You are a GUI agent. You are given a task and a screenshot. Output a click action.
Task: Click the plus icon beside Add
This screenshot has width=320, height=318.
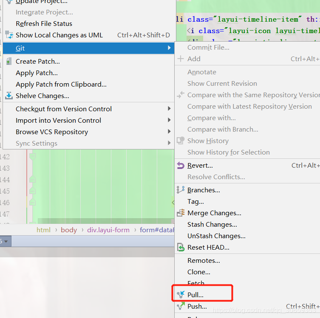181,59
